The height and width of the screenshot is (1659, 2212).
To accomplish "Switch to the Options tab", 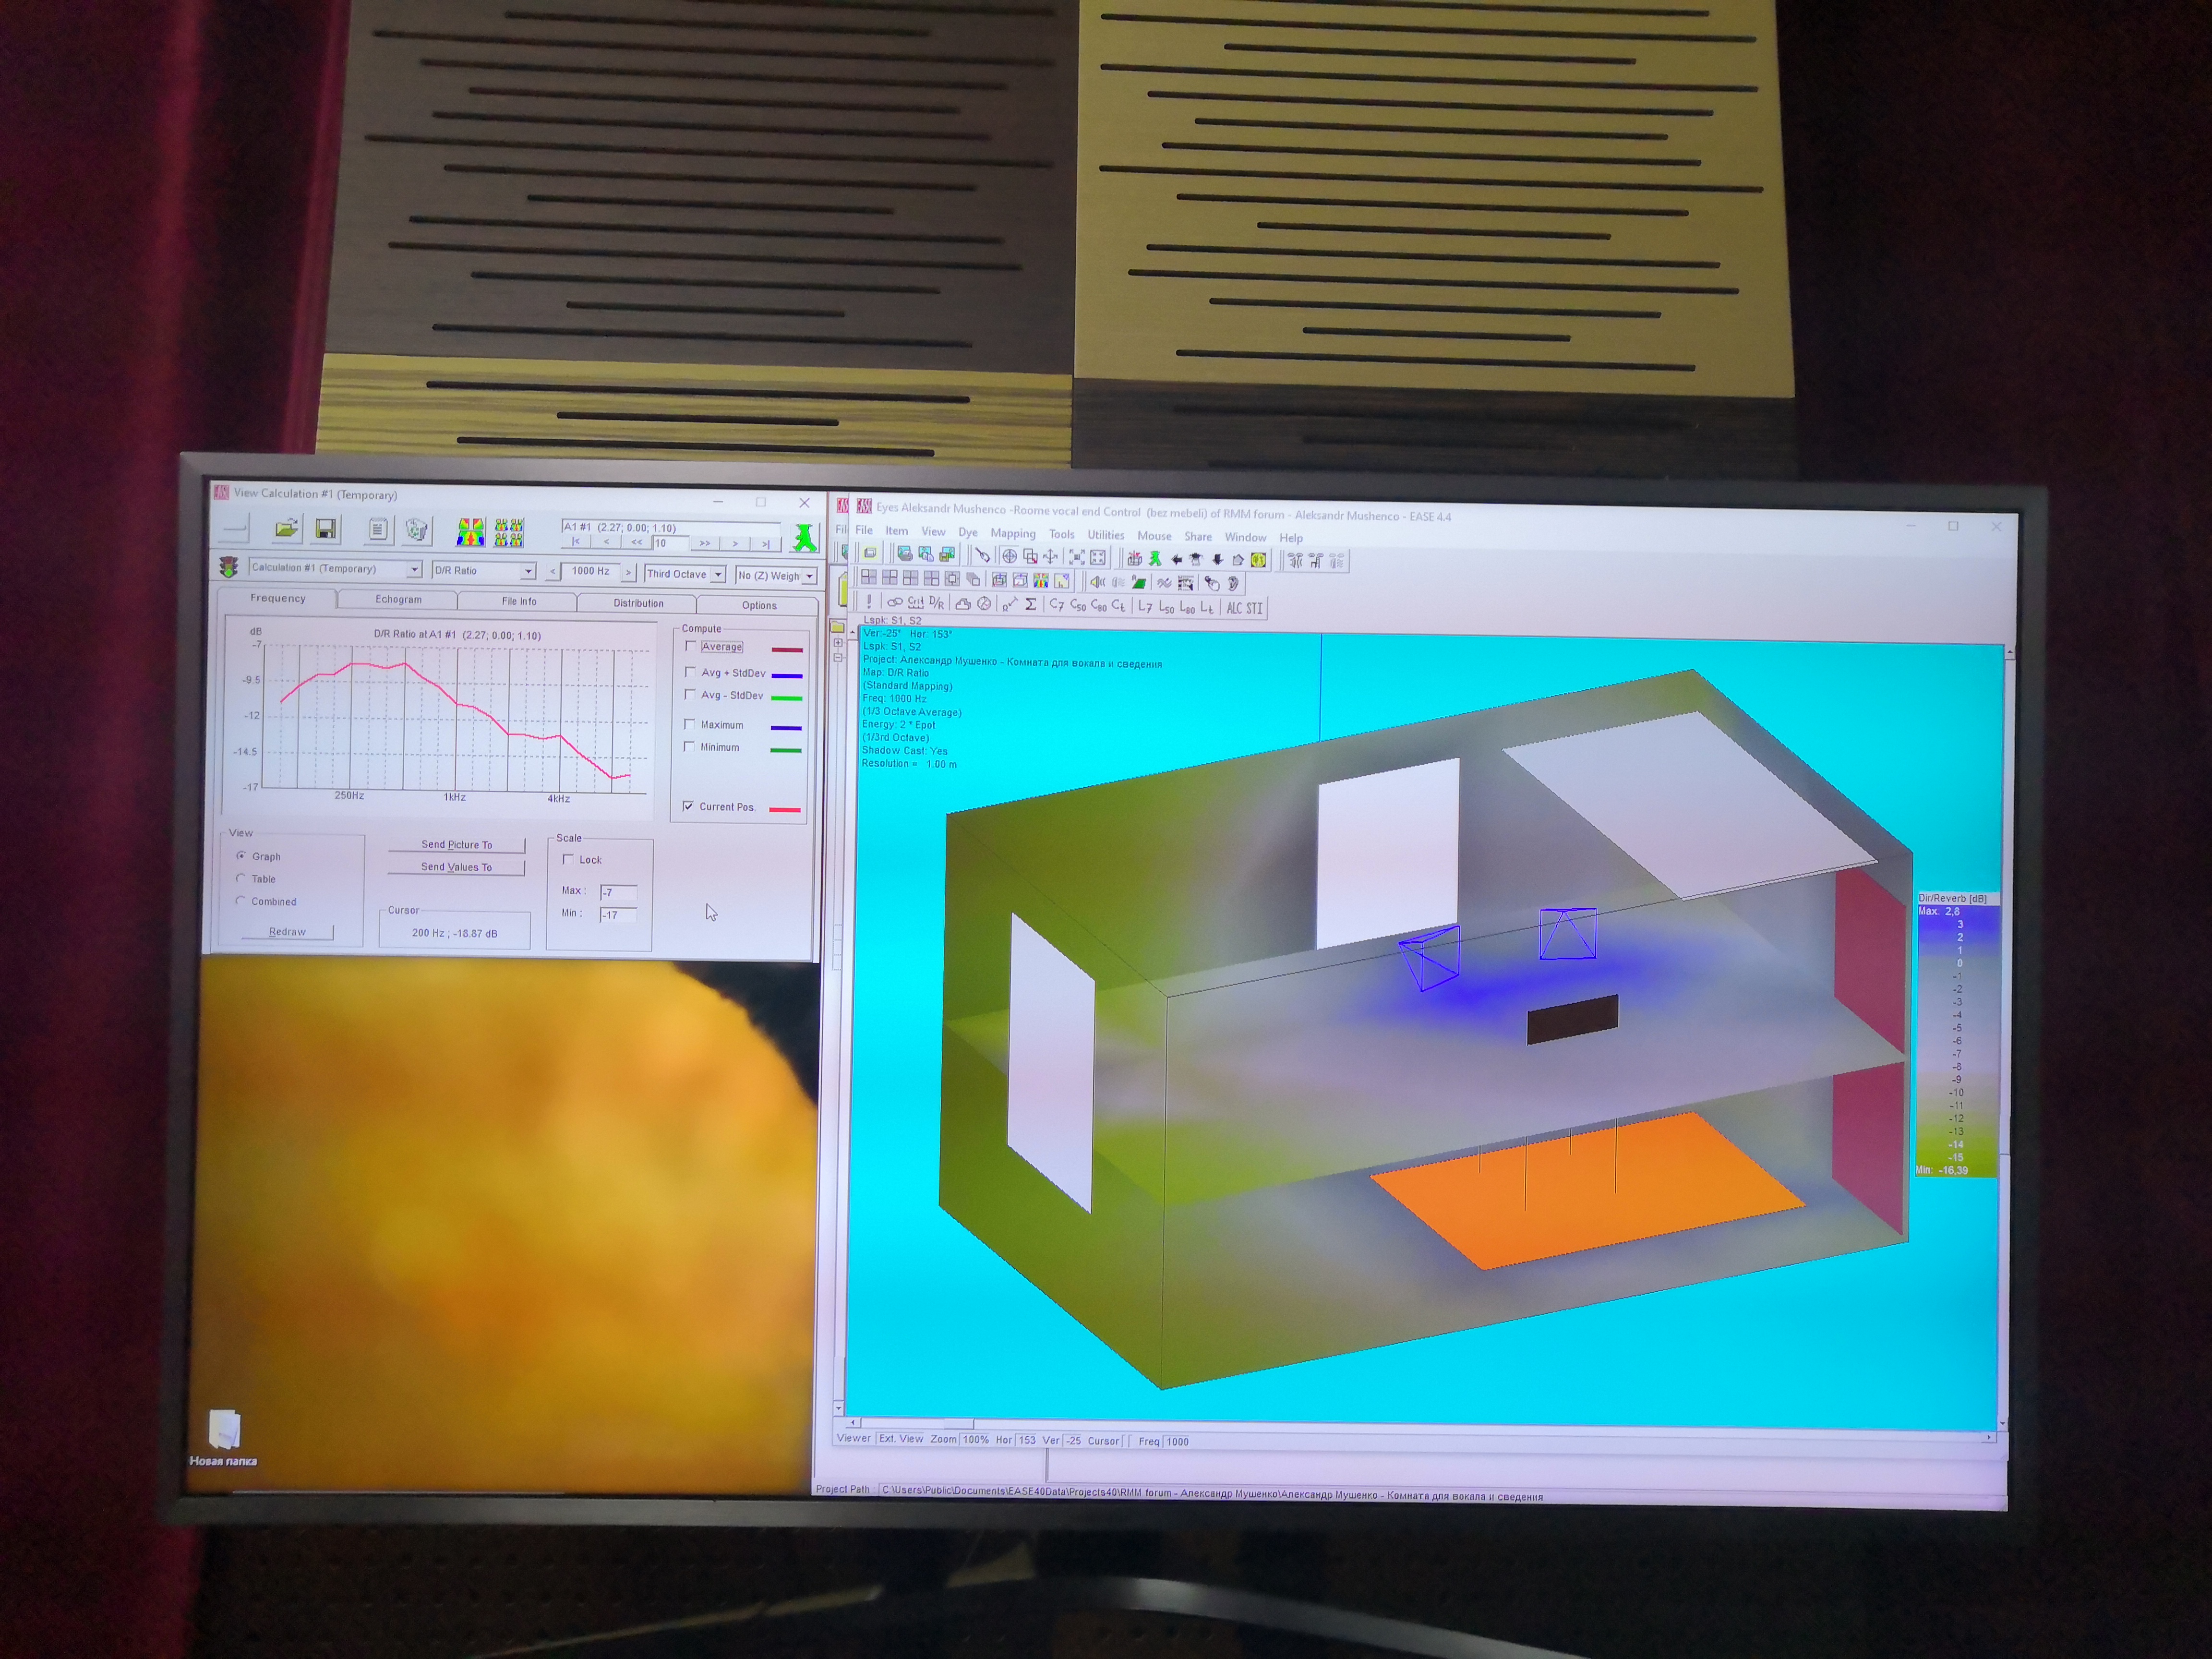I will point(759,605).
